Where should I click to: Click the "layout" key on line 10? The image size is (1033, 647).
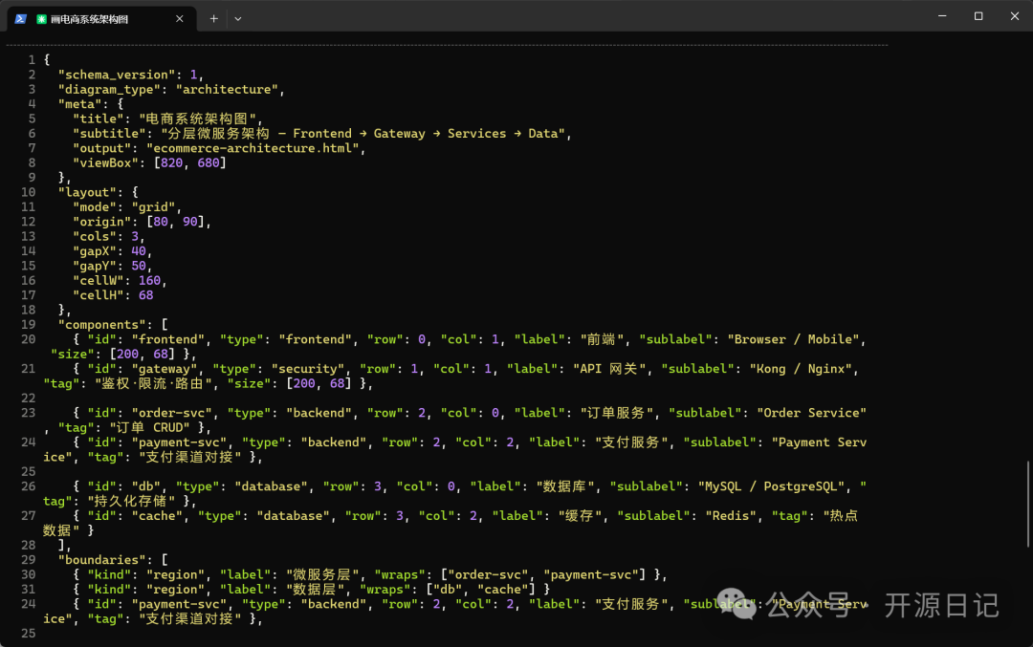click(87, 192)
